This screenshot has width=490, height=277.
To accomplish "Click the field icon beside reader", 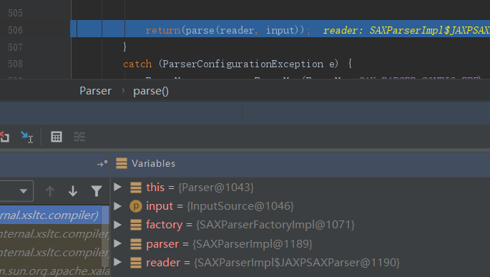I will [136, 262].
